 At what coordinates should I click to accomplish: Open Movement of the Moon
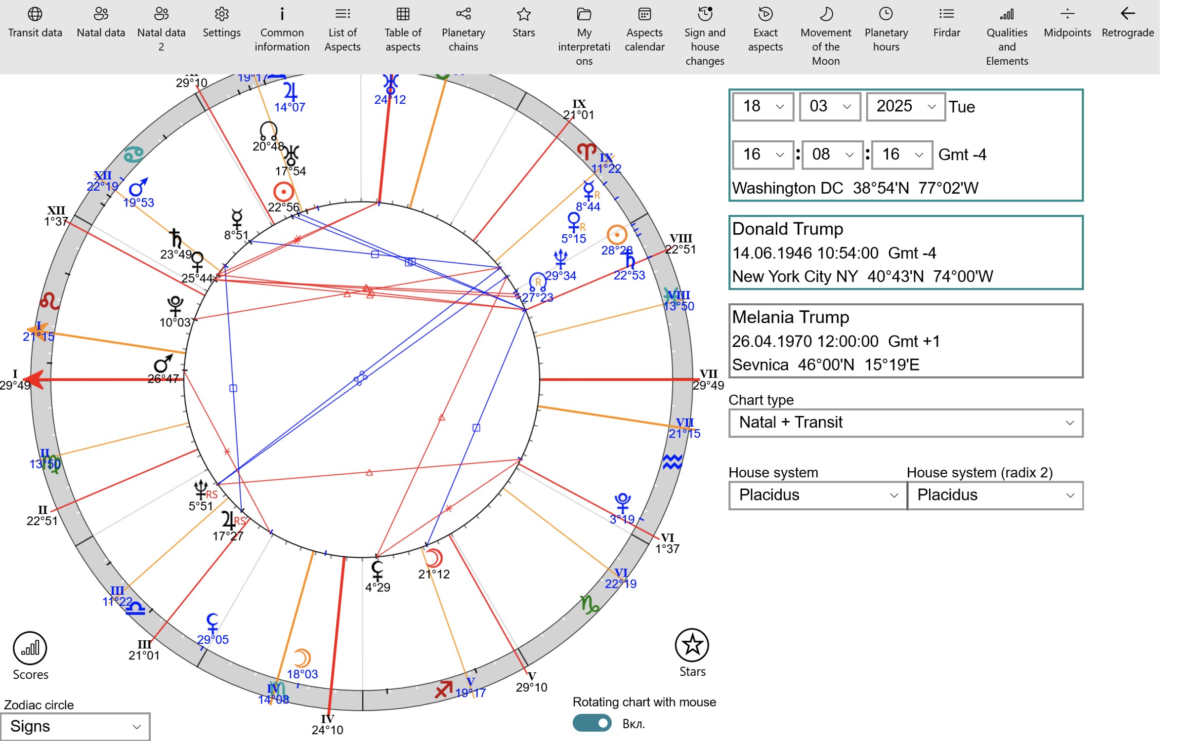pyautogui.click(x=825, y=30)
